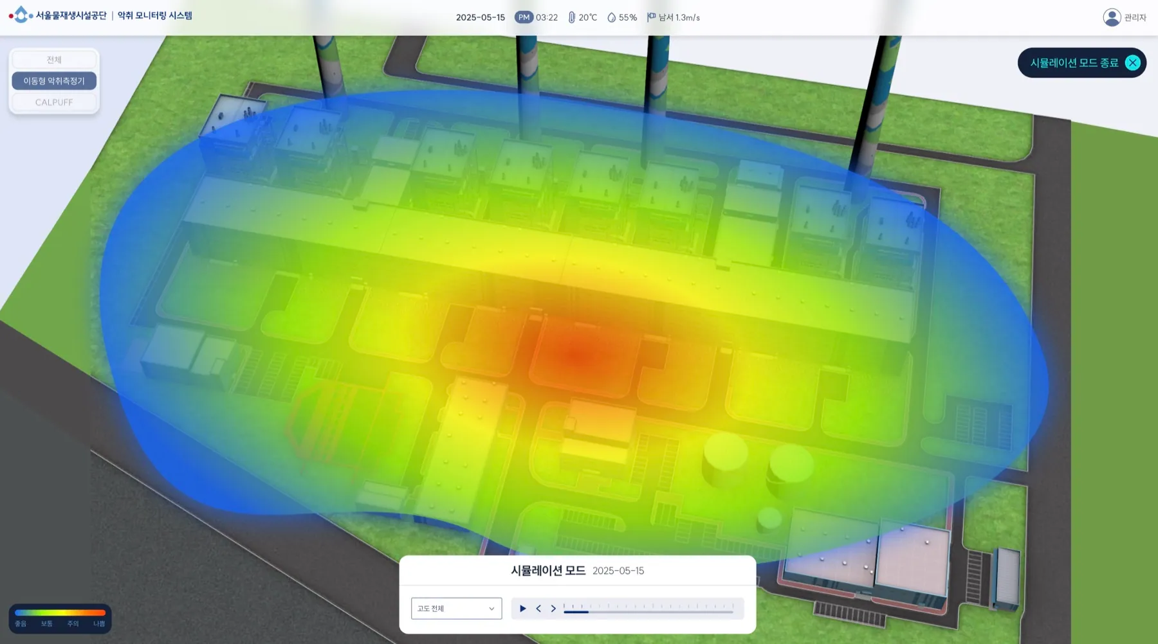Viewport: 1158px width, 644px height.
Task: Click the odor level color gradient legend
Action: pyautogui.click(x=60, y=613)
